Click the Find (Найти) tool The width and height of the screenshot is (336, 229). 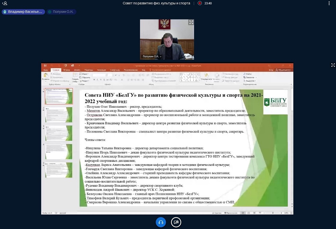point(248,74)
